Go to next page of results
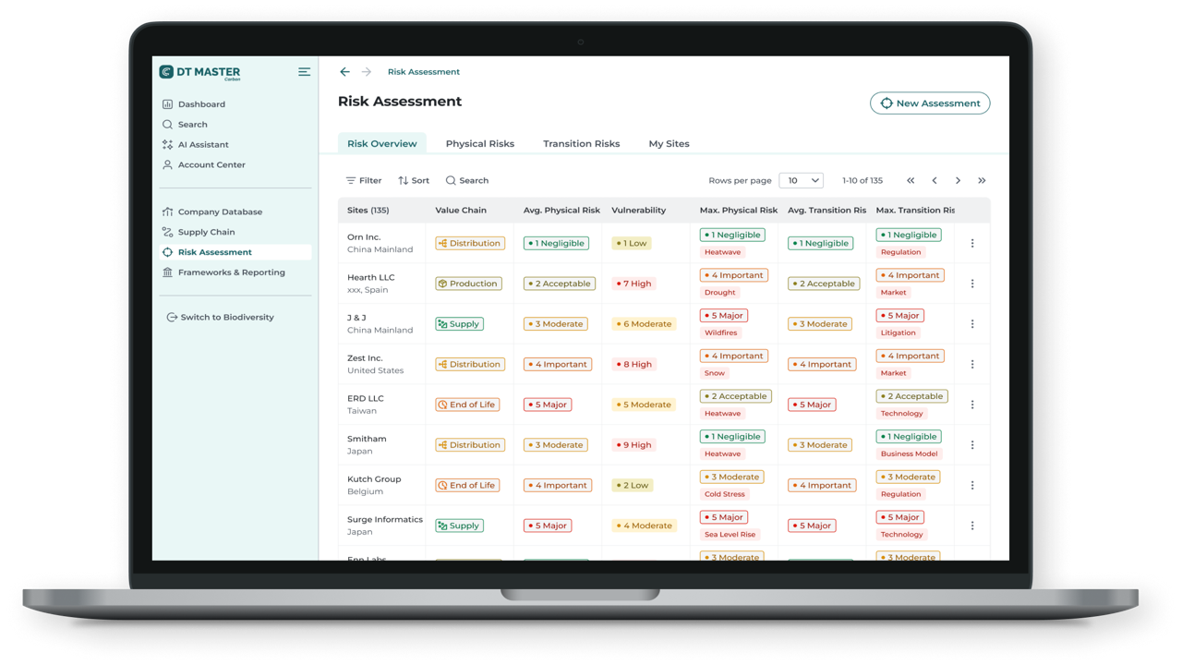This screenshot has width=1182, height=665. click(x=959, y=181)
